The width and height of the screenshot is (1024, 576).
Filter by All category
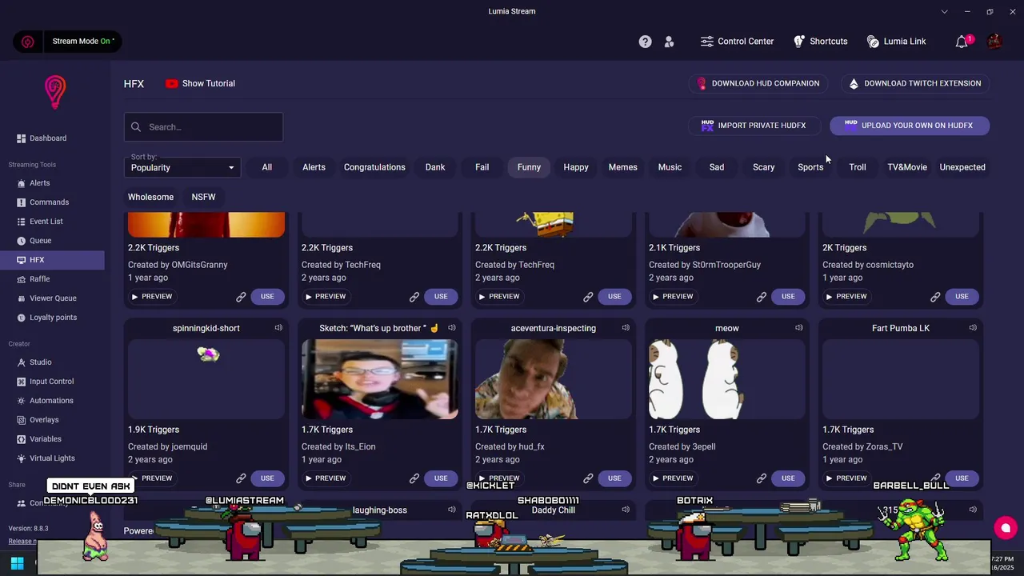267,167
